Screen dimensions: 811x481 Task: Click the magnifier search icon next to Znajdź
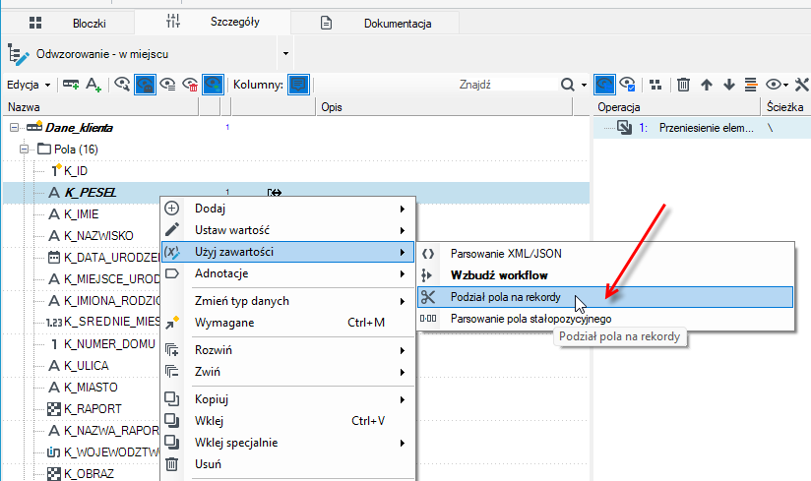pos(567,85)
